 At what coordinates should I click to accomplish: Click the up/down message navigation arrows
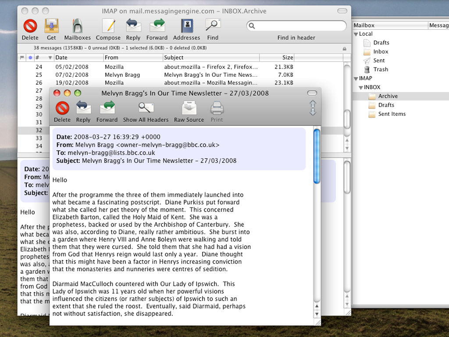tap(313, 108)
